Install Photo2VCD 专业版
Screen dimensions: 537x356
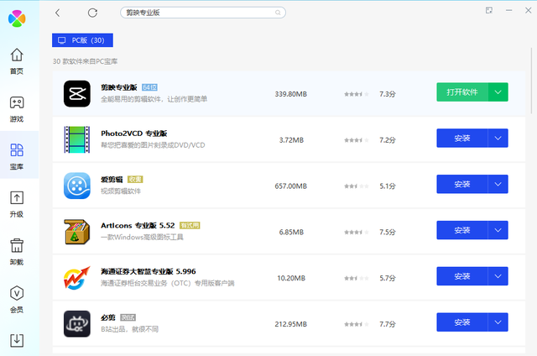[462, 138]
